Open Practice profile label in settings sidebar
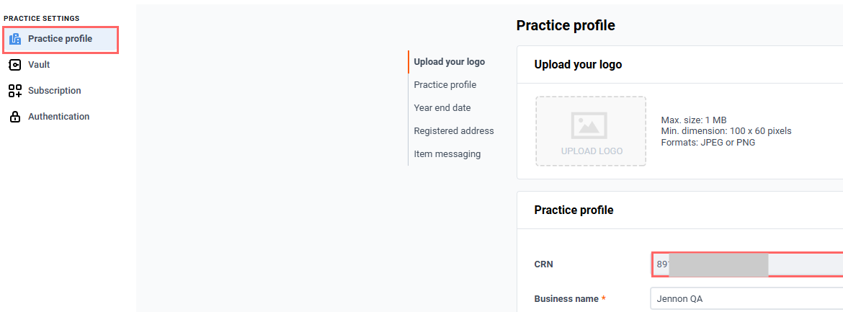Viewport: 843px width, 312px height. point(60,39)
